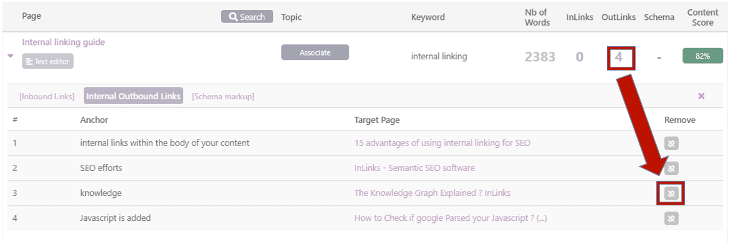The width and height of the screenshot is (730, 249).
Task: Remove the SEO efforts anchor link
Action: (671, 168)
